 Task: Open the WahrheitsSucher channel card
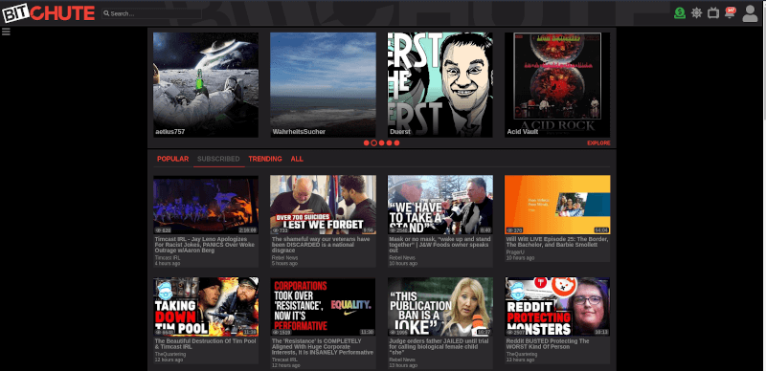(323, 85)
